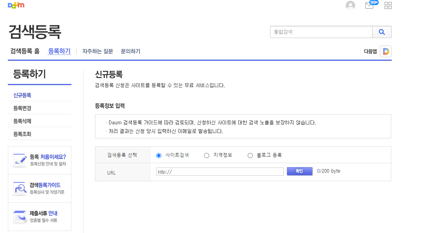Select the 사이트검색 radio button

[x=159, y=155]
